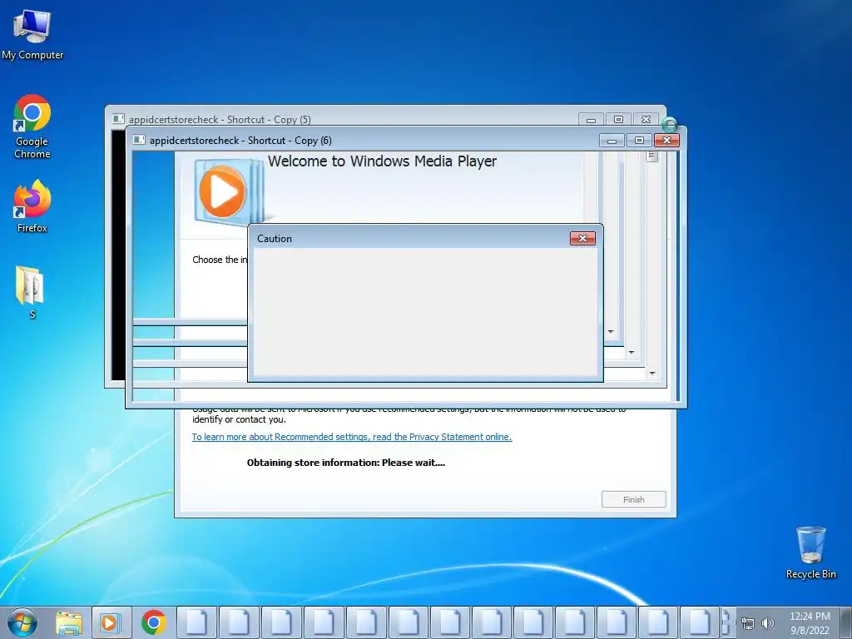Click the Finish button in Media Player setup
This screenshot has width=852, height=639.
tap(633, 499)
